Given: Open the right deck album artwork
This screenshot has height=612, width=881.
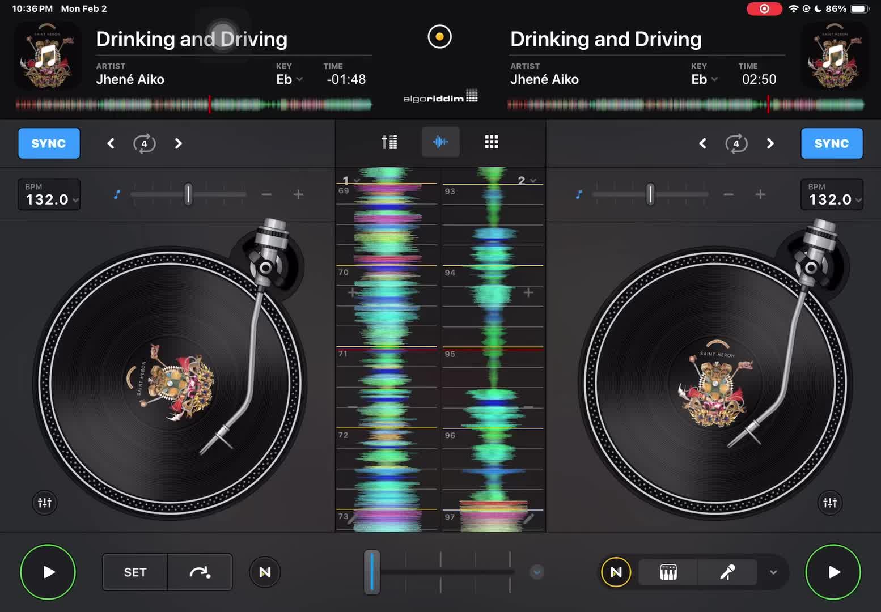Looking at the screenshot, I should point(834,56).
